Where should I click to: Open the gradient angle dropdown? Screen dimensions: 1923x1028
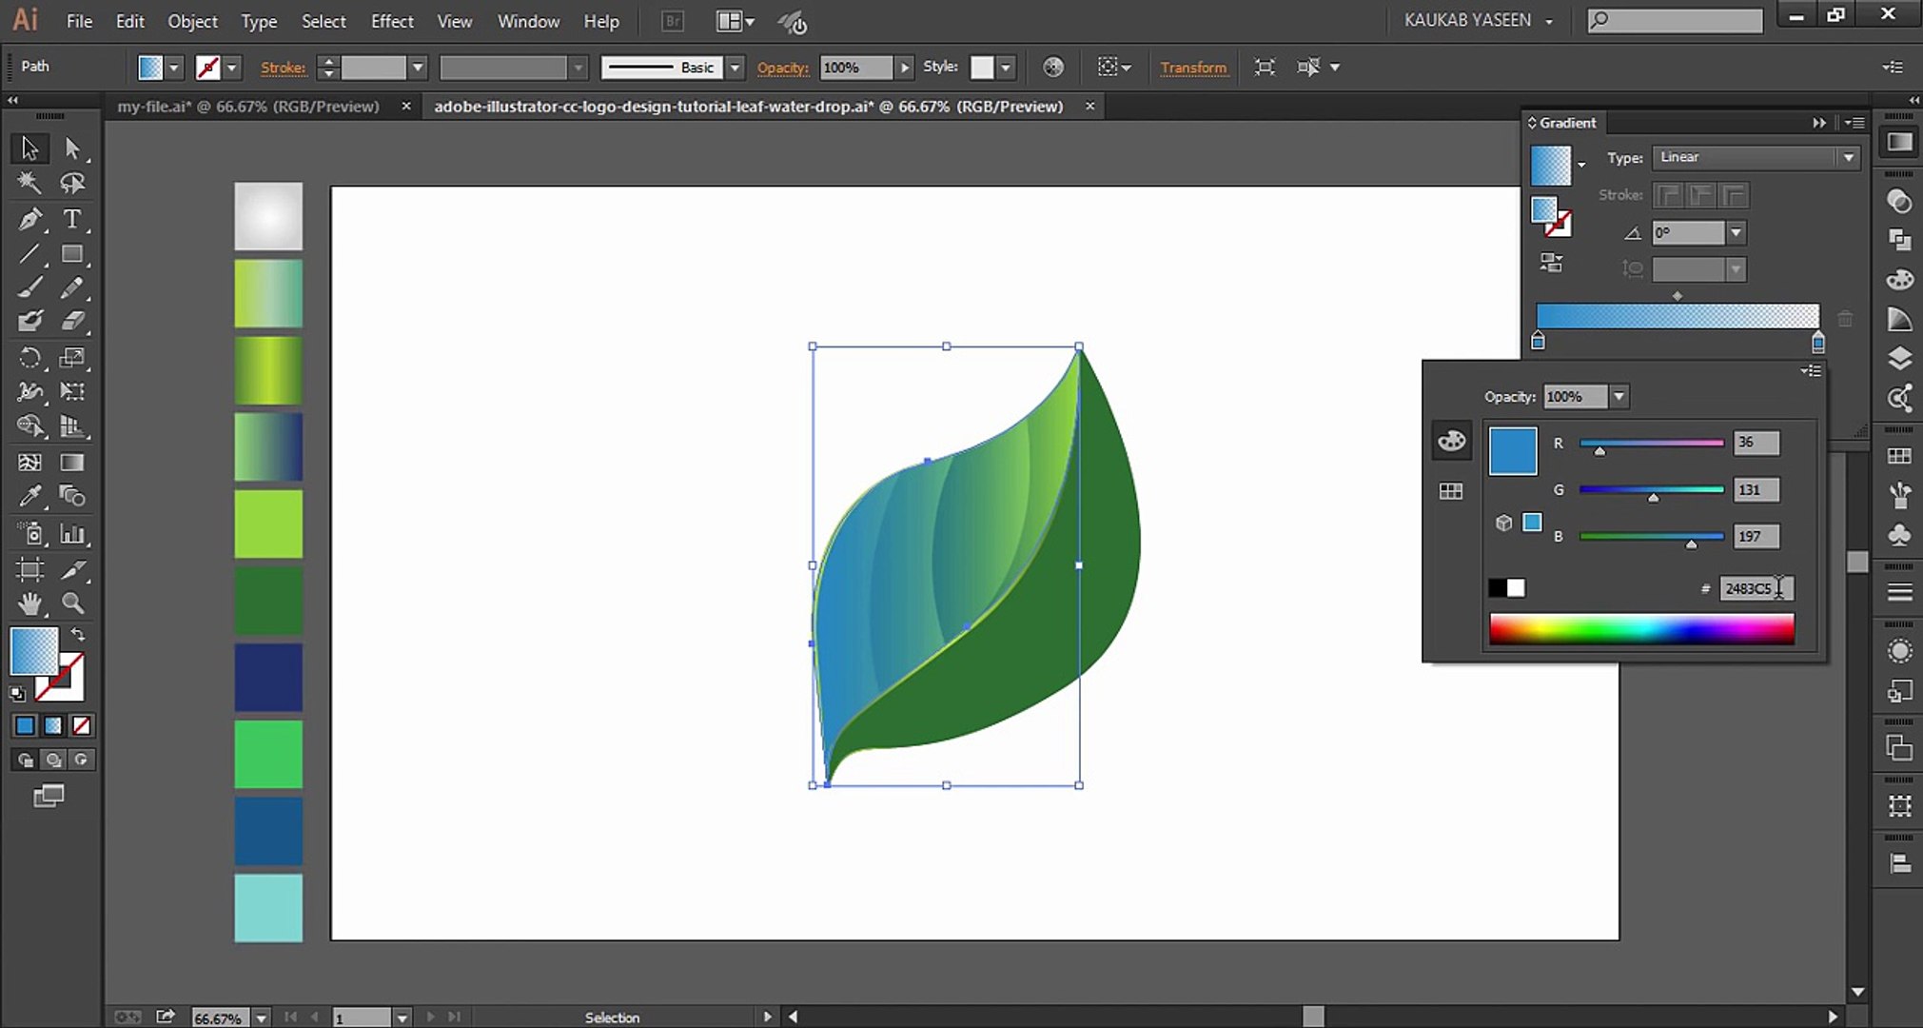[x=1736, y=233]
